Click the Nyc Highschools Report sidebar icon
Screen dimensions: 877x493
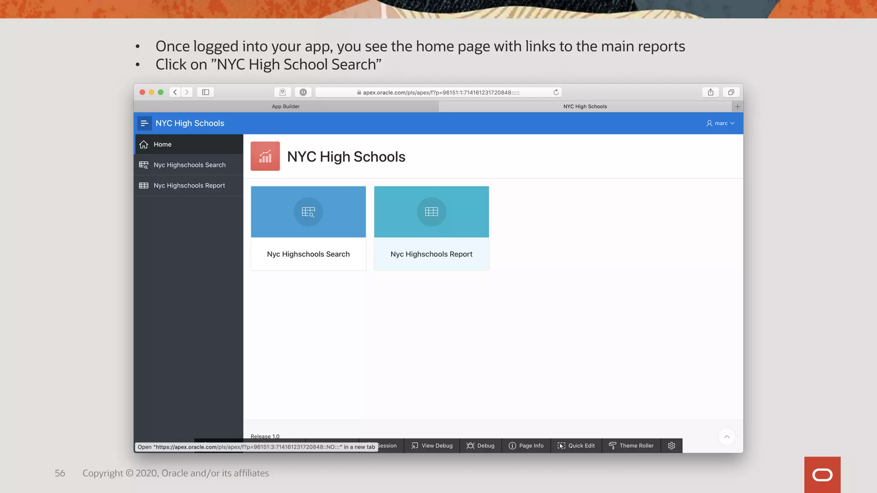[x=144, y=186]
